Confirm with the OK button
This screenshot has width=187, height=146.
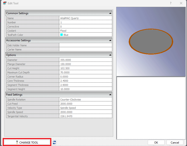156,143
